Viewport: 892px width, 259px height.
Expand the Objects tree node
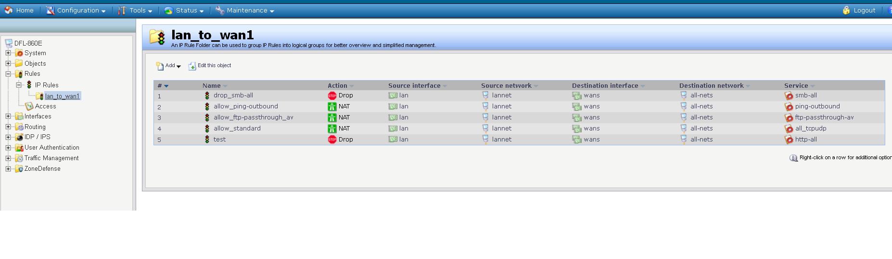tap(8, 63)
